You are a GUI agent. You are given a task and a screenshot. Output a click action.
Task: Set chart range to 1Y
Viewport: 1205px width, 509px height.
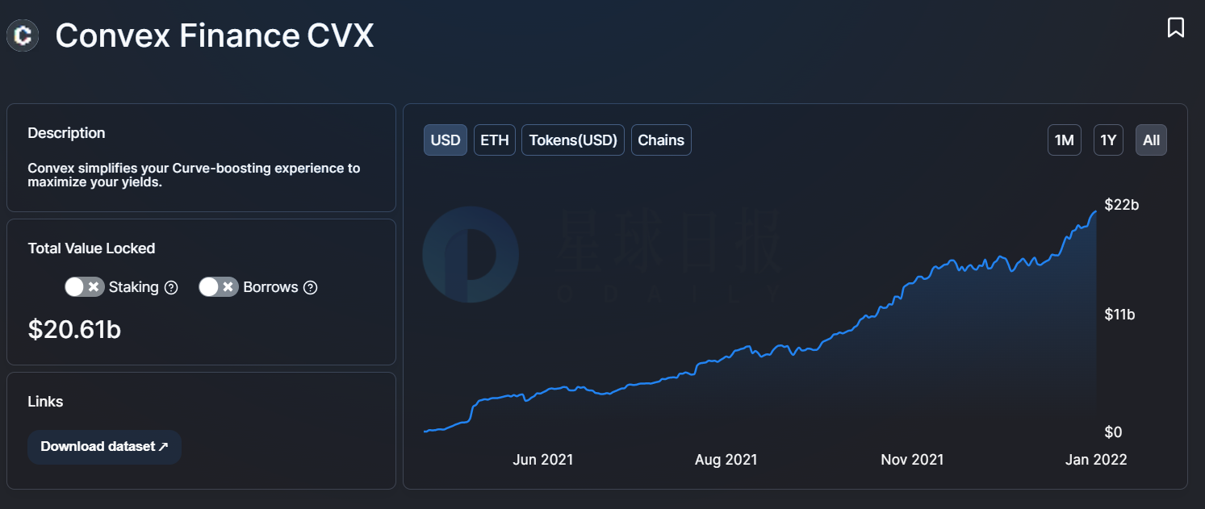click(1109, 140)
